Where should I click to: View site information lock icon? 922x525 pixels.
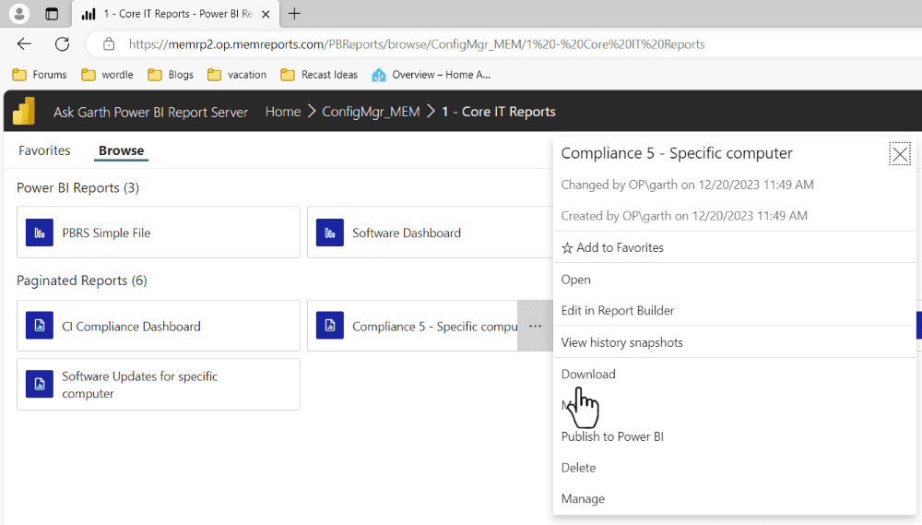(109, 44)
